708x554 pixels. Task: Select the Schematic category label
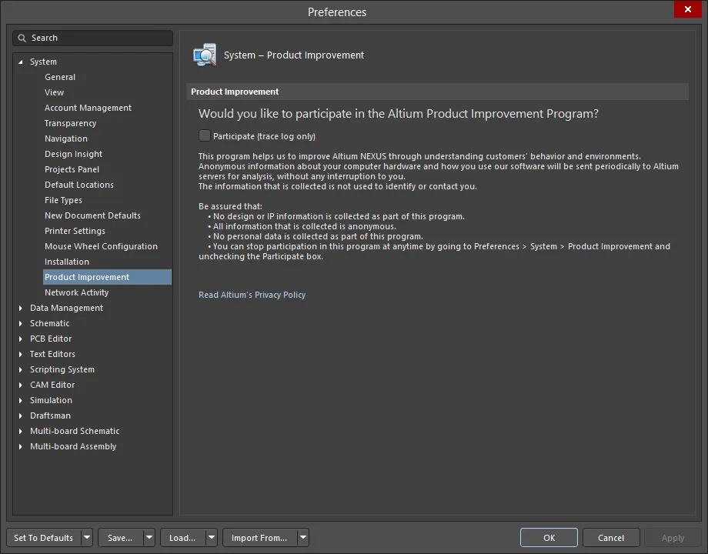(50, 323)
